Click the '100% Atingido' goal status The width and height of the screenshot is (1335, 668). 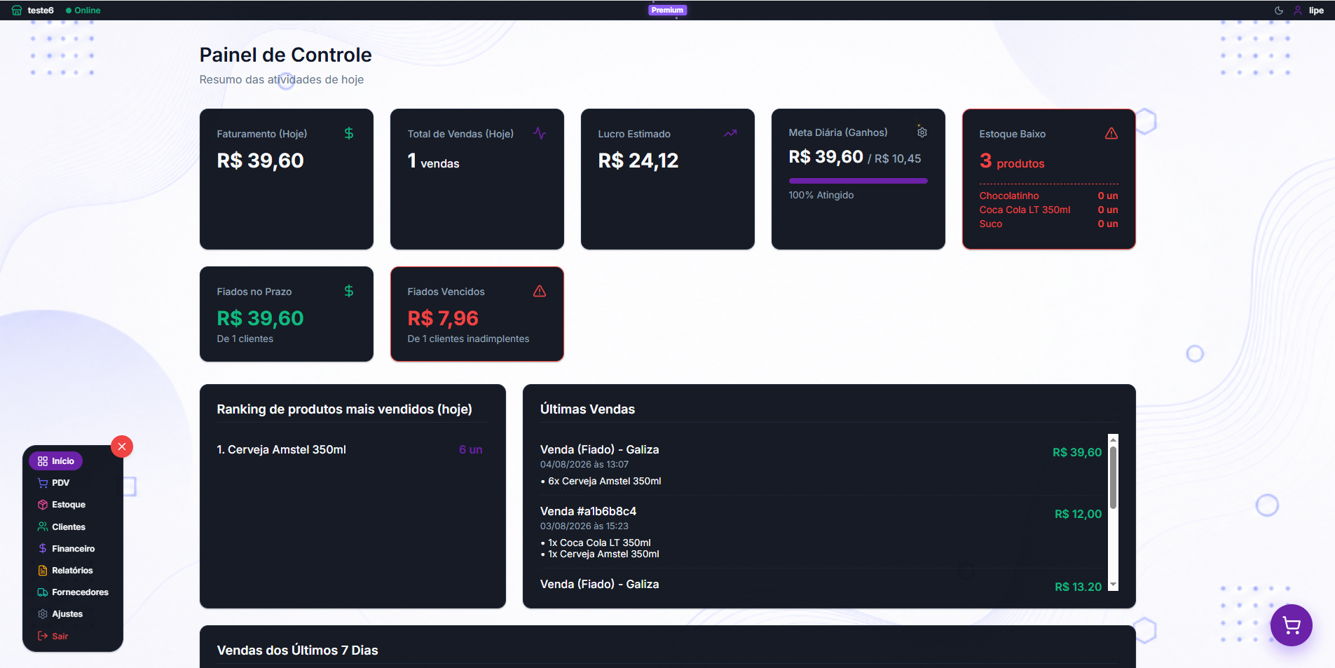click(x=821, y=195)
